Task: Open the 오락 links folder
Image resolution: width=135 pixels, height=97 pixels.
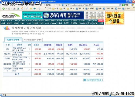Action: (63, 9)
